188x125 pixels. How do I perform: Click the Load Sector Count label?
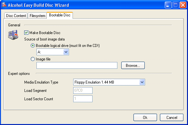pyautogui.click(x=39, y=99)
